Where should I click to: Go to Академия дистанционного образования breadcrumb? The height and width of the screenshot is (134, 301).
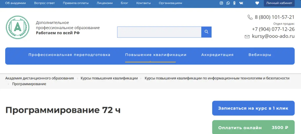(40, 78)
